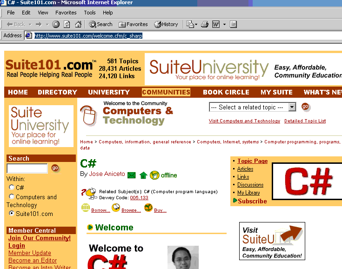The image size is (342, 269).
Task: Open the Tools menu
Action: click(x=90, y=13)
